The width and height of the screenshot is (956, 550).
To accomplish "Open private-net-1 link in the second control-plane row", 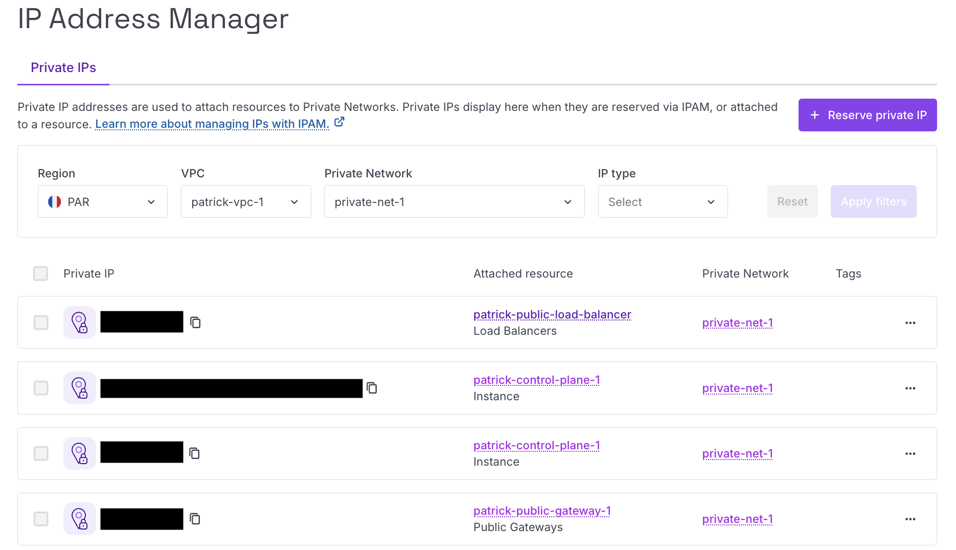I will (x=737, y=453).
